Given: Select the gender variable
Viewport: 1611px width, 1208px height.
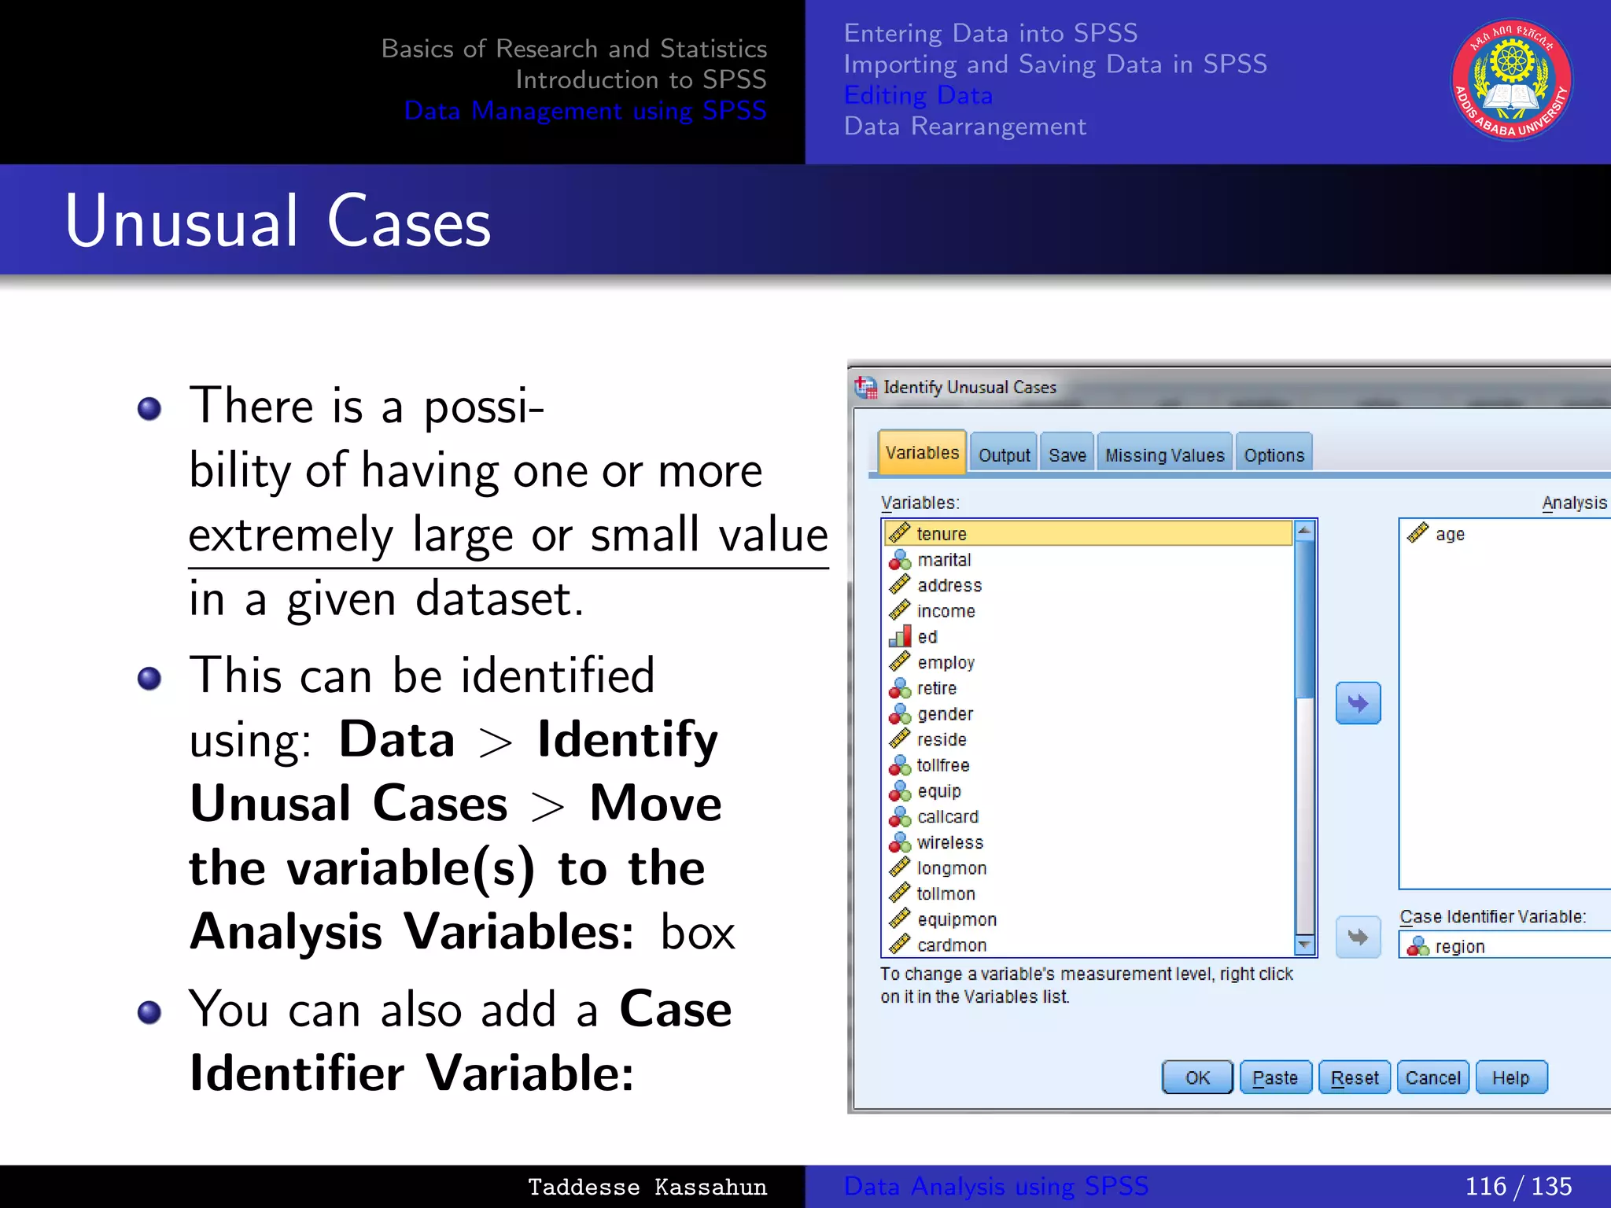Looking at the screenshot, I should click(1089, 713).
